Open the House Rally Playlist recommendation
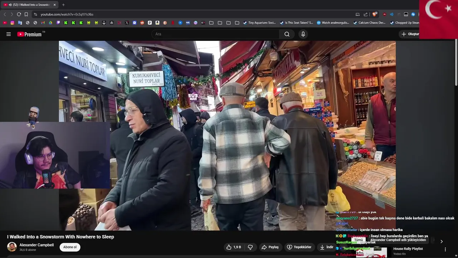The width and height of the screenshot is (458, 258). tap(408, 249)
